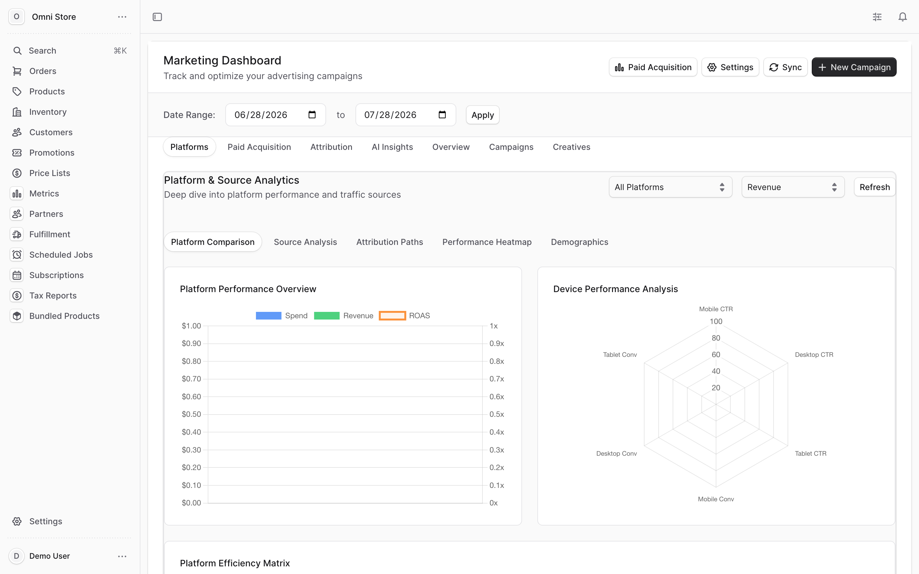Toggle the sidebar panel icon
Screen dimensions: 919x574
pos(157,17)
